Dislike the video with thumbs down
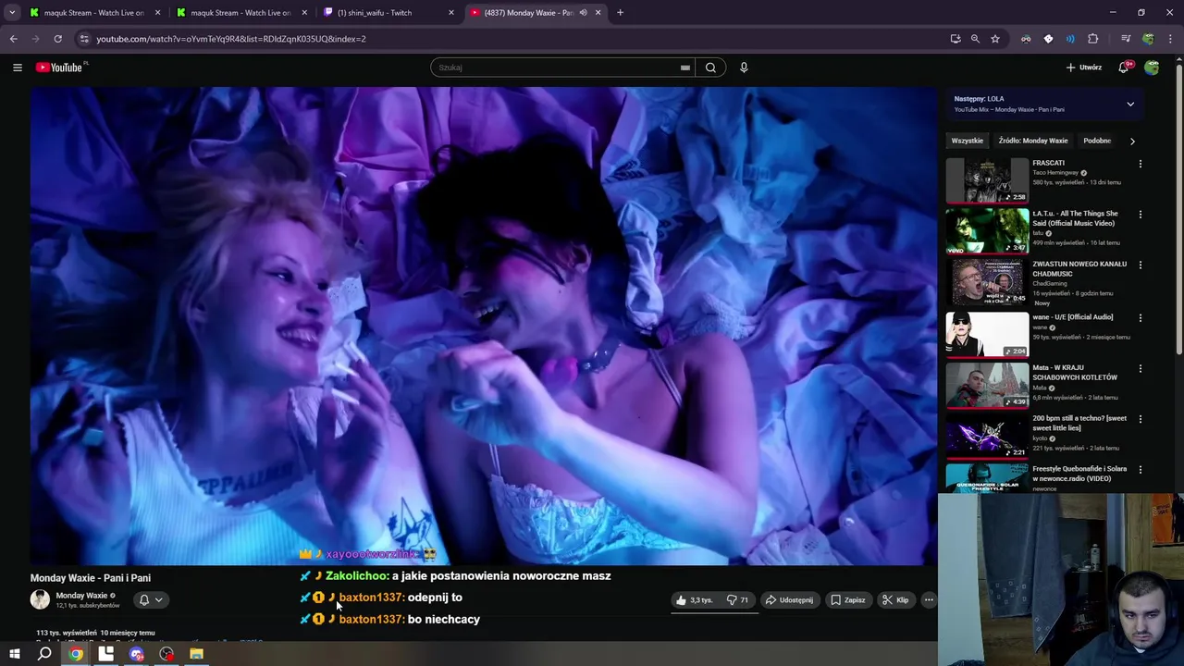 [x=737, y=600]
